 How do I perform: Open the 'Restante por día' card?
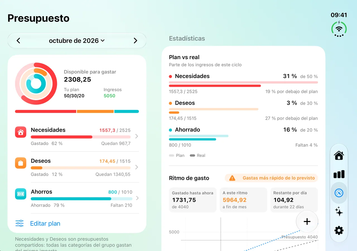pyautogui.click(x=294, y=200)
